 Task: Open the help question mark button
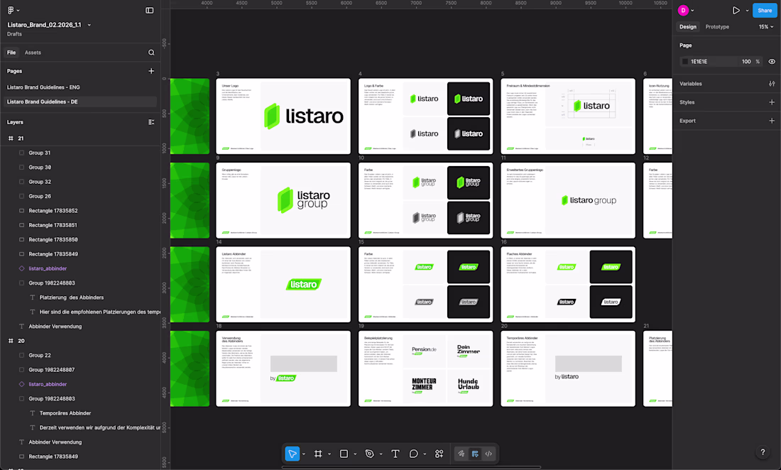coord(763,452)
